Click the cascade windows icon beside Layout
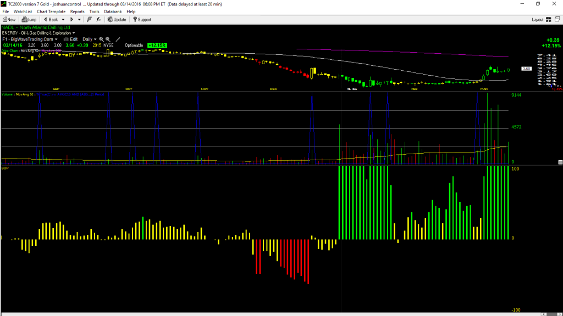 [x=558, y=19]
